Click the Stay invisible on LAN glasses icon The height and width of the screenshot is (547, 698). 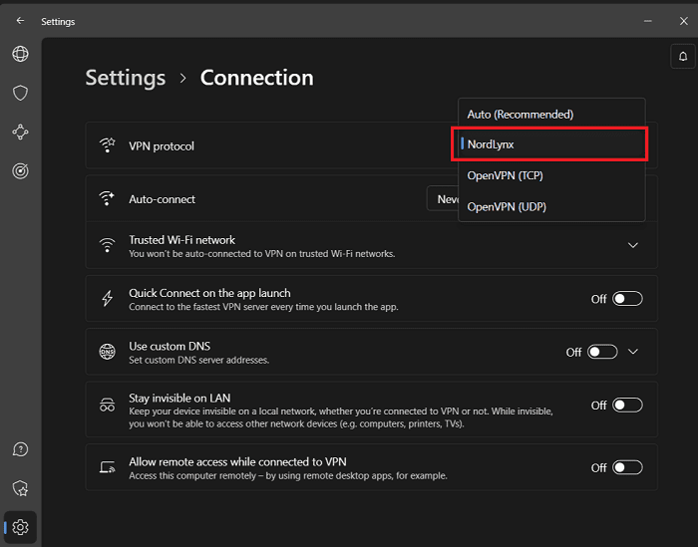[x=107, y=405]
